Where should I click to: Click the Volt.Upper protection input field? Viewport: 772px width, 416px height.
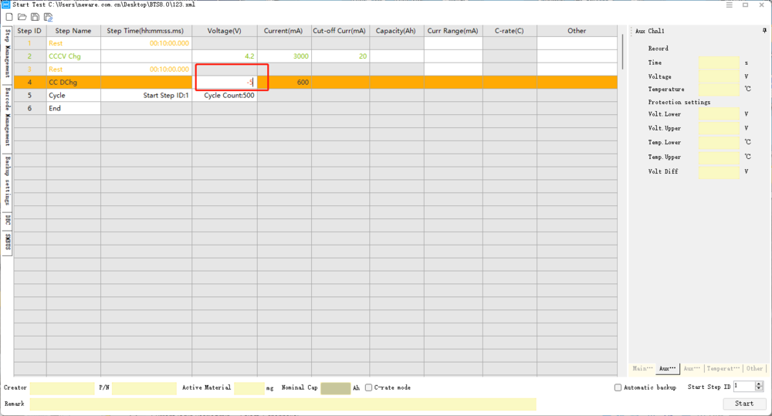[x=718, y=128]
